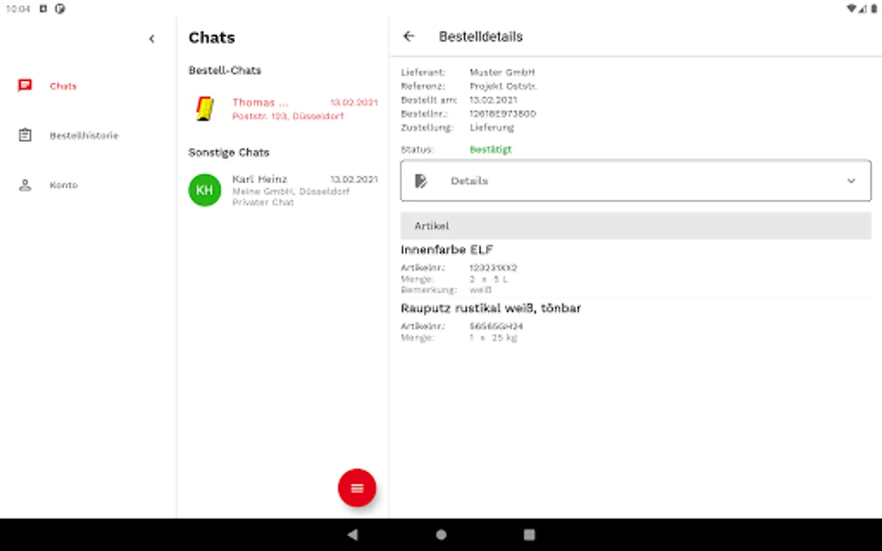Click the battery status bar icon
Image resolution: width=882 pixels, height=551 pixels.
[874, 9]
